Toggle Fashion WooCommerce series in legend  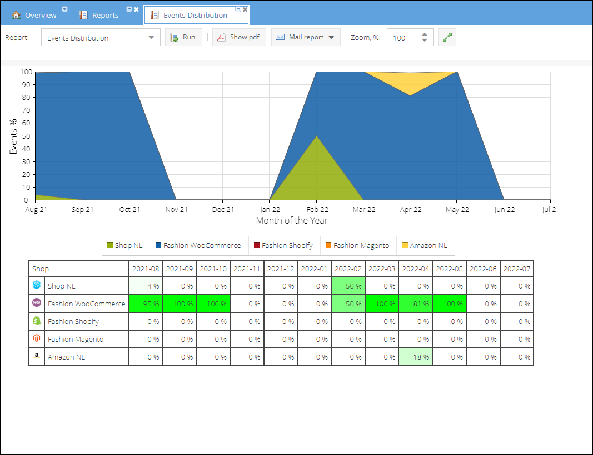[x=198, y=245]
